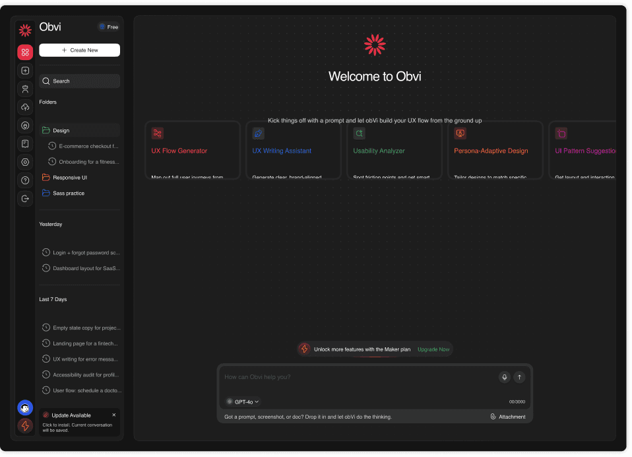Select the UX Writing Assistant card
The width and height of the screenshot is (632, 457).
click(294, 151)
